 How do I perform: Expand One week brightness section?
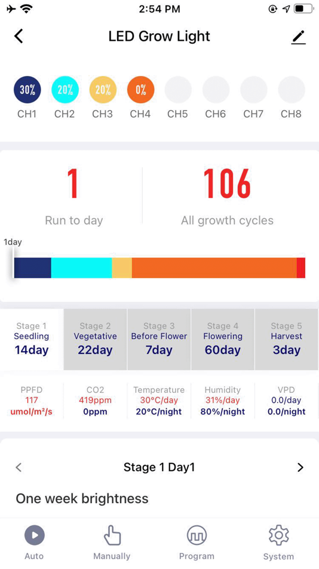(82, 498)
